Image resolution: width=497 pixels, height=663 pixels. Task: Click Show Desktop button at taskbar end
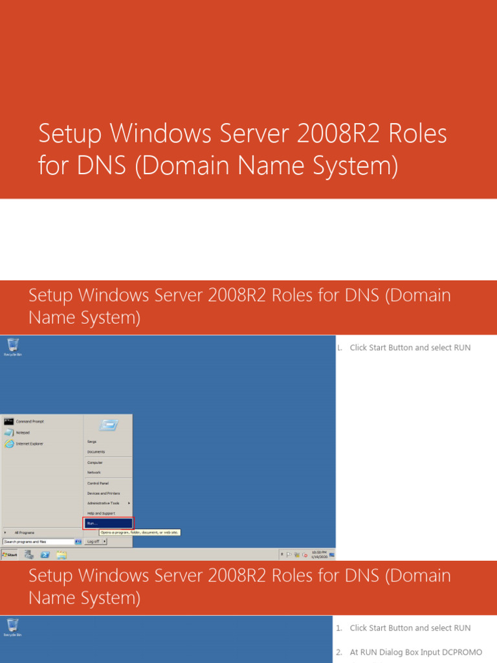332,554
